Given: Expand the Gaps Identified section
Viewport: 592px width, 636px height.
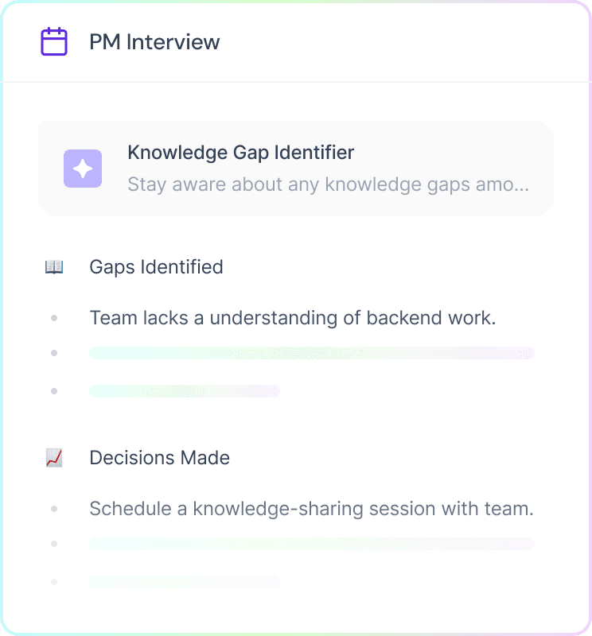Looking at the screenshot, I should 156,266.
